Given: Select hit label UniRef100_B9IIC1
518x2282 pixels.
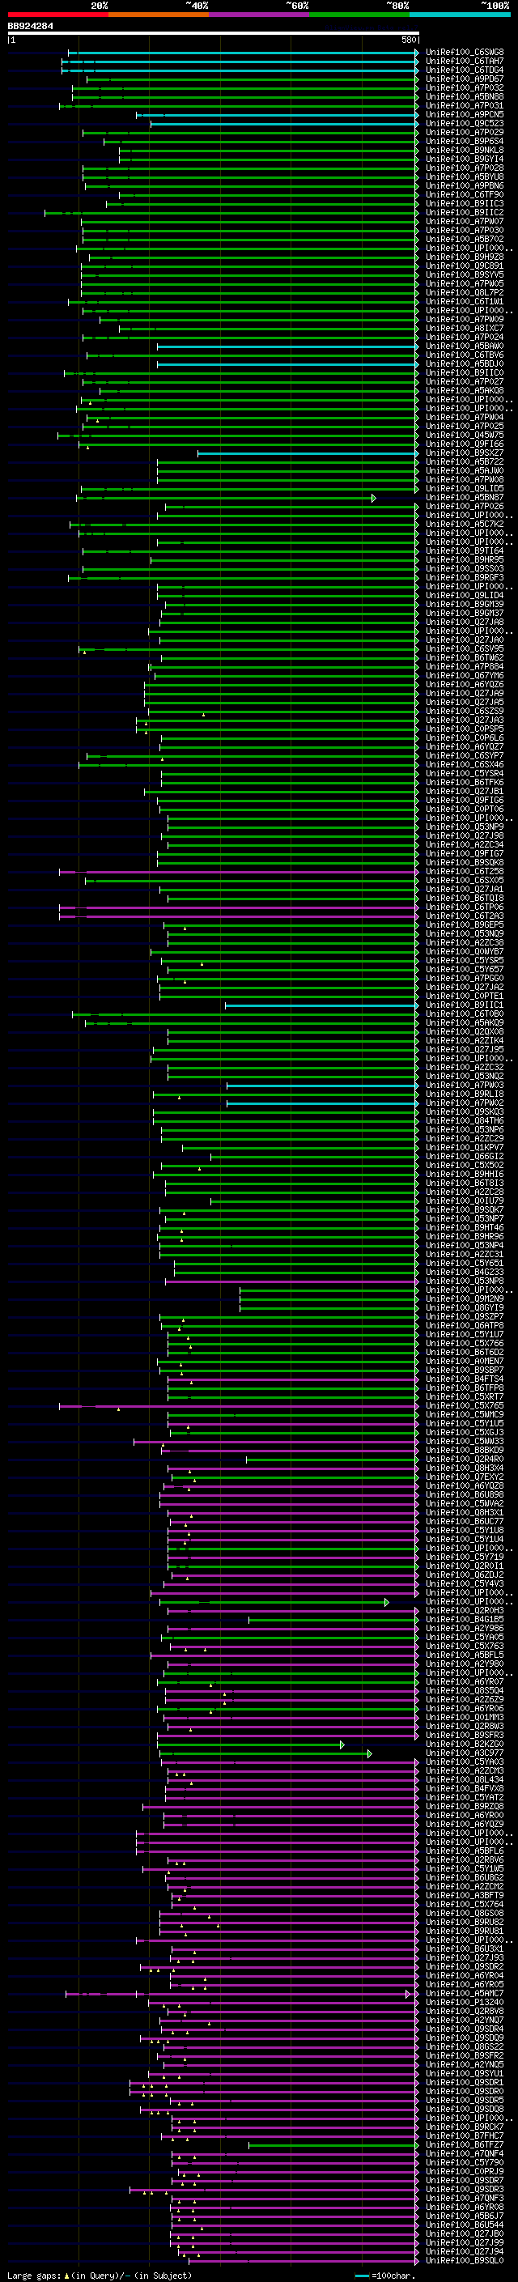Looking at the screenshot, I should (x=464, y=1005).
